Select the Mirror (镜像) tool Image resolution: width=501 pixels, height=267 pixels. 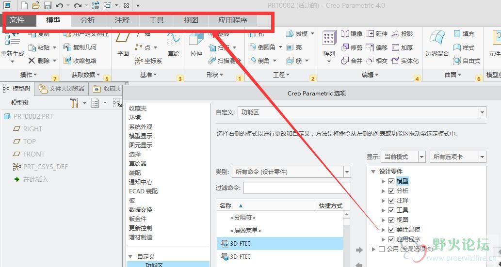coord(352,33)
